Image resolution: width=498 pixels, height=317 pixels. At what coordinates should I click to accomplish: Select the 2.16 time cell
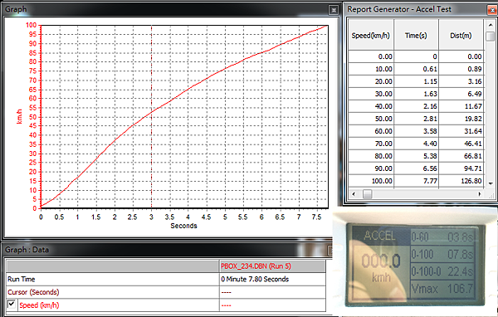tap(416, 106)
